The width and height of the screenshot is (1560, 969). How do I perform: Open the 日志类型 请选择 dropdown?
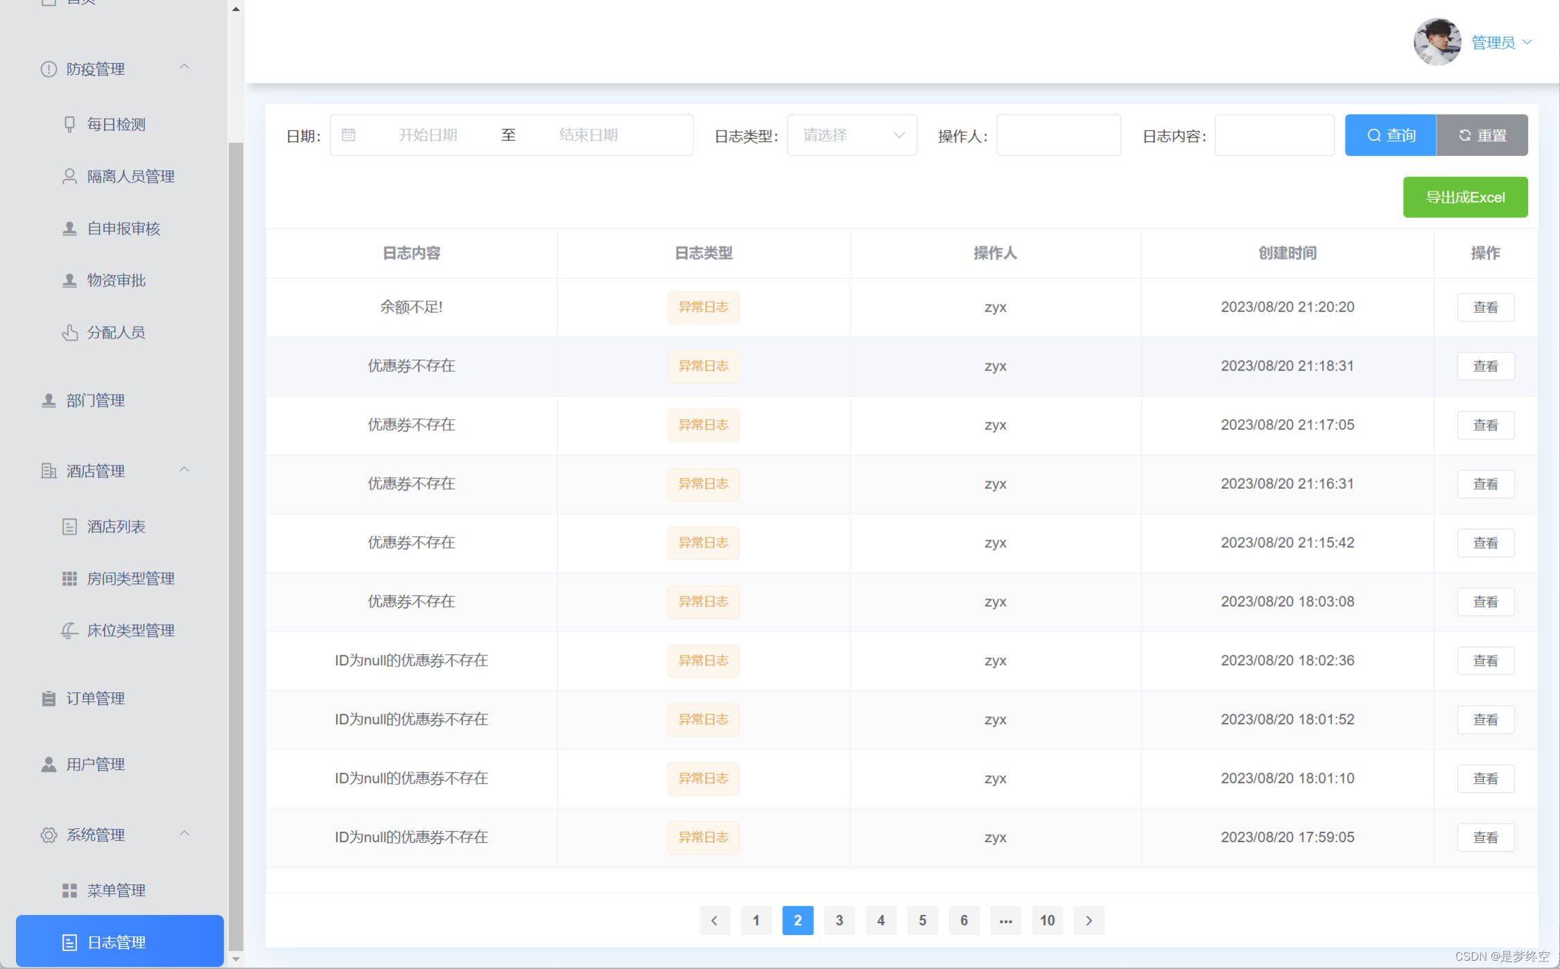pyautogui.click(x=852, y=135)
